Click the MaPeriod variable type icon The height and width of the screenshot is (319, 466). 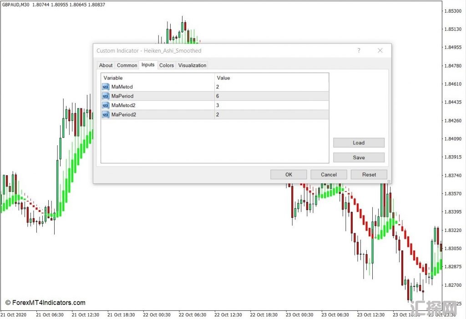(106, 96)
